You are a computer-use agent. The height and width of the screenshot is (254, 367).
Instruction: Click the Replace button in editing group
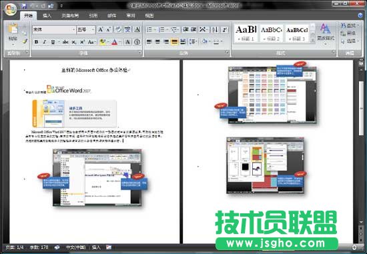348,33
